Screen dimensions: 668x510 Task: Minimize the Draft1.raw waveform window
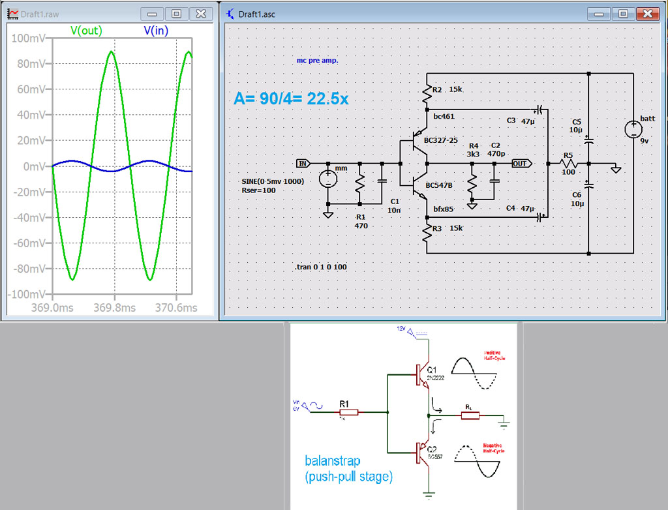[x=153, y=14]
